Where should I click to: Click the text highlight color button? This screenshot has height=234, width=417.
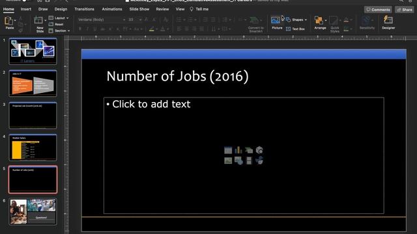pos(151,29)
